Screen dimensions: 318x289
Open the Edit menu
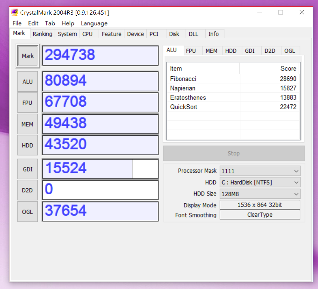click(33, 23)
